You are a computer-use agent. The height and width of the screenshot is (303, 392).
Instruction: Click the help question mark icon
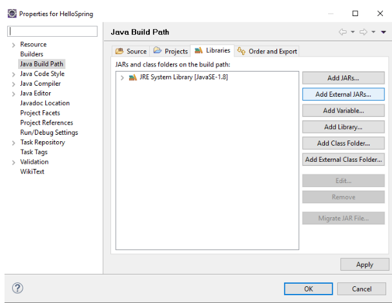coord(18,288)
